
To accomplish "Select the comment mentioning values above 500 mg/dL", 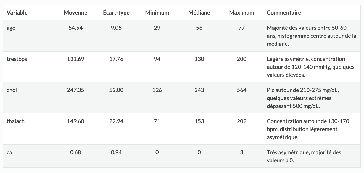I will (303, 98).
